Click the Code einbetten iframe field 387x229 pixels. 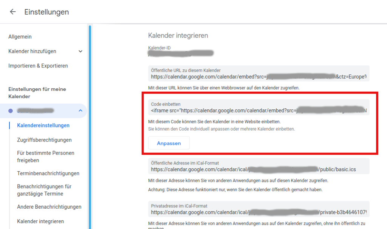tap(259, 111)
